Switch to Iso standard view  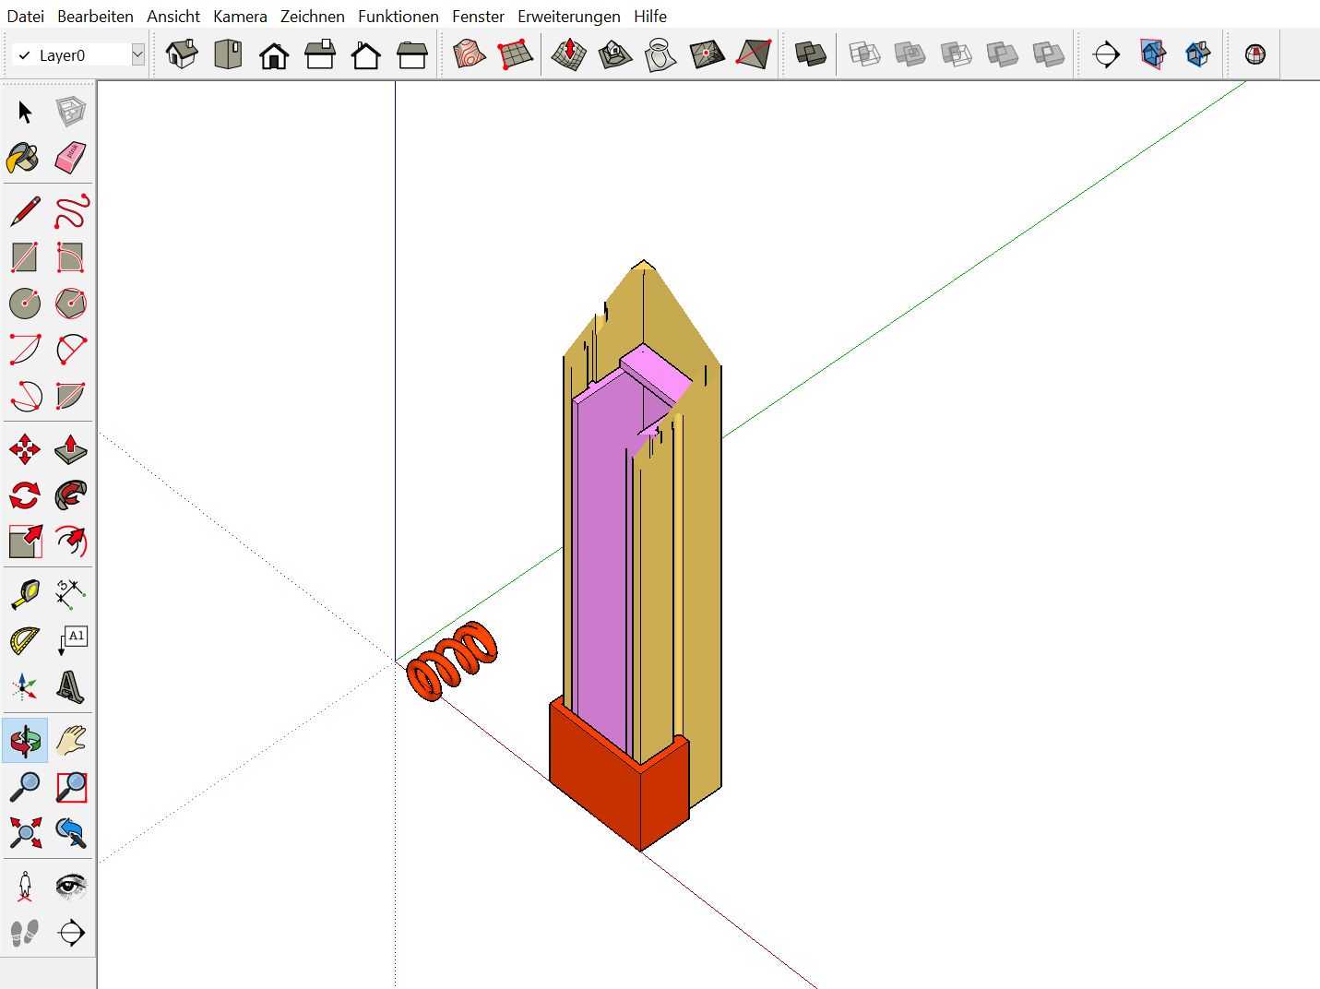(x=182, y=54)
